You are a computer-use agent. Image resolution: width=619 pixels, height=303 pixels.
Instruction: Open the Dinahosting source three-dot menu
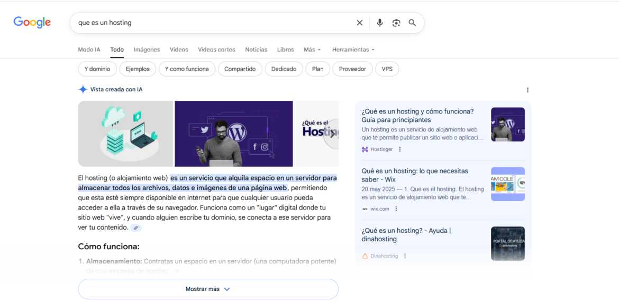pos(405,256)
